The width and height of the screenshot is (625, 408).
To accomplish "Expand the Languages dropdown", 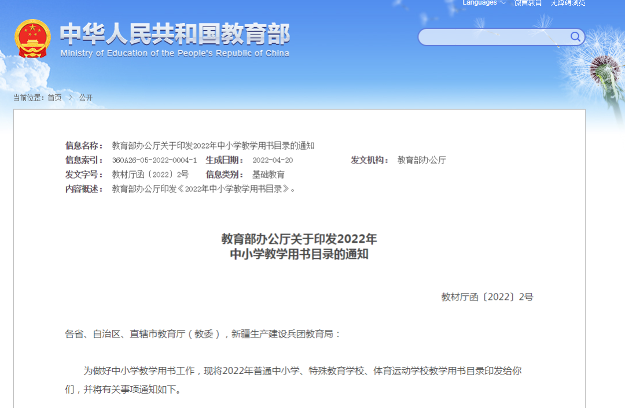I will tap(479, 3).
